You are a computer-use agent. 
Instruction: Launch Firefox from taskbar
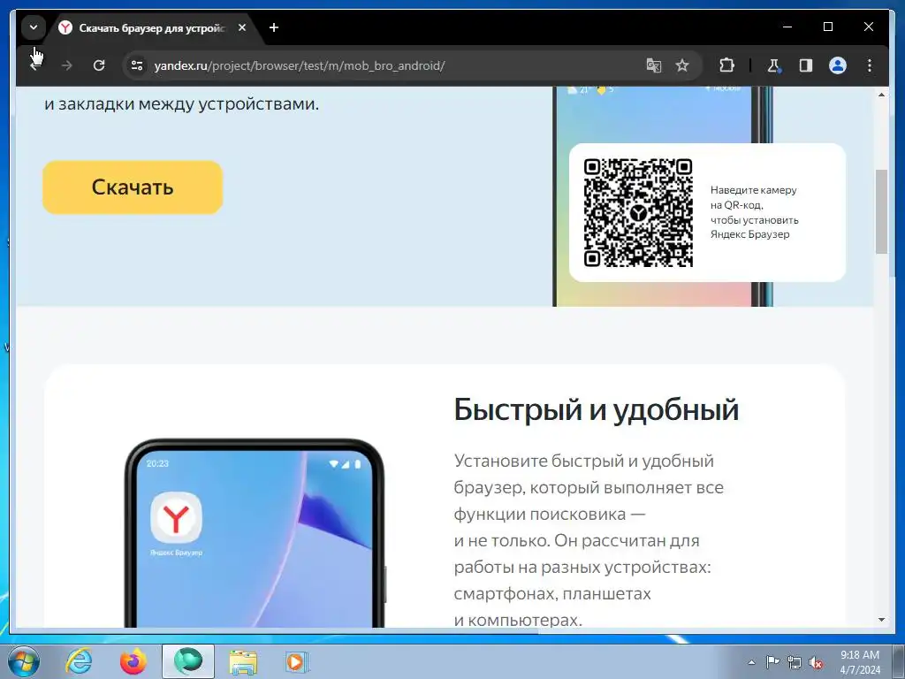coord(133,661)
